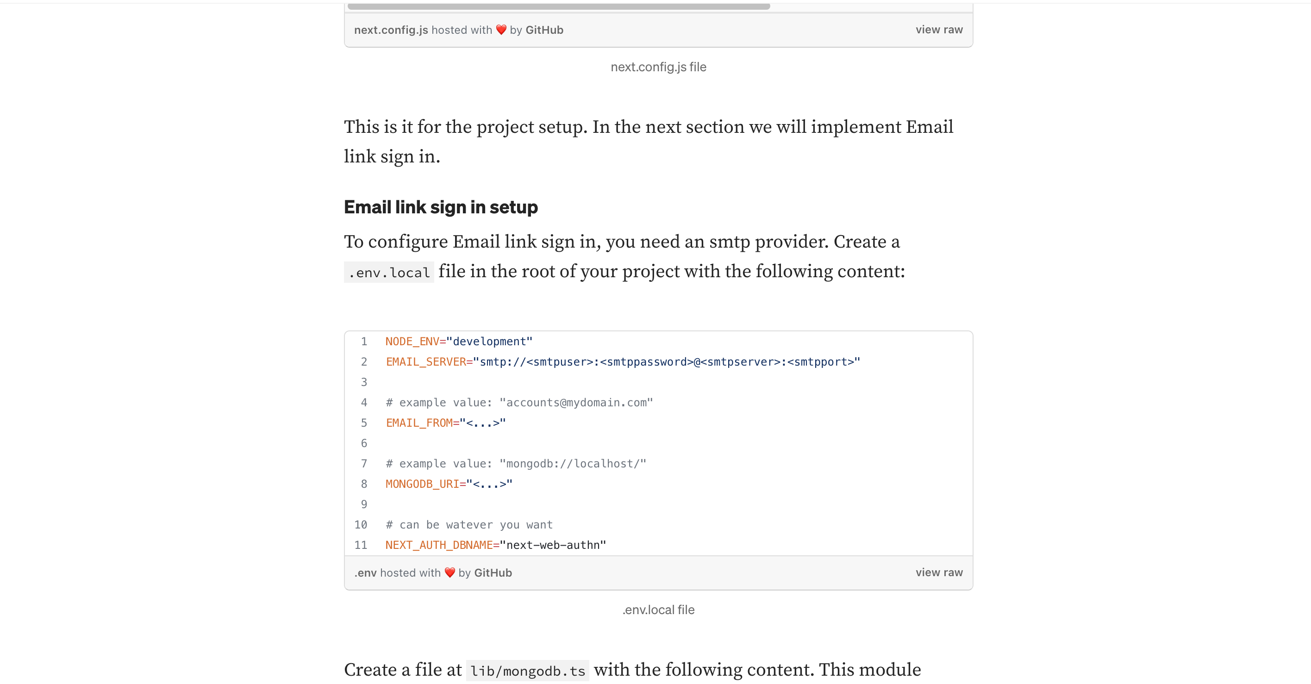Screen dimensions: 1311x684
Task: Click the .env.local inline code snippet
Action: 388,272
